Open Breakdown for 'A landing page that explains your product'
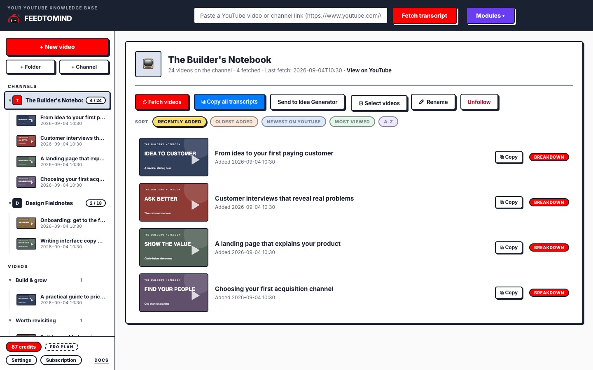Image resolution: width=593 pixels, height=370 pixels. point(549,247)
